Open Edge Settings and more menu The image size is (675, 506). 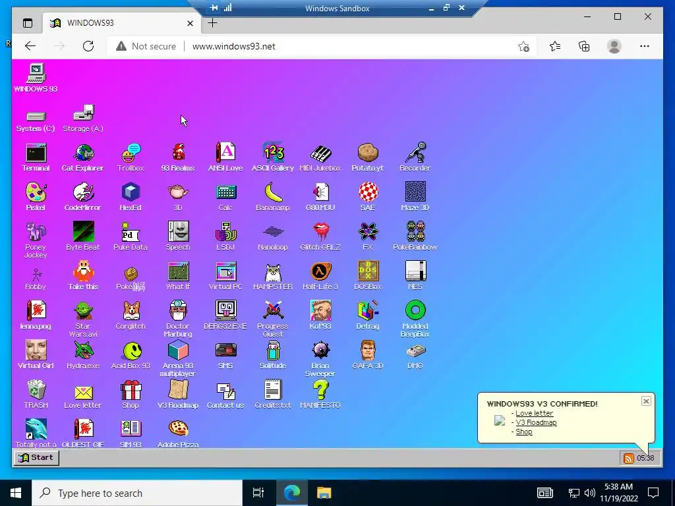(x=645, y=46)
